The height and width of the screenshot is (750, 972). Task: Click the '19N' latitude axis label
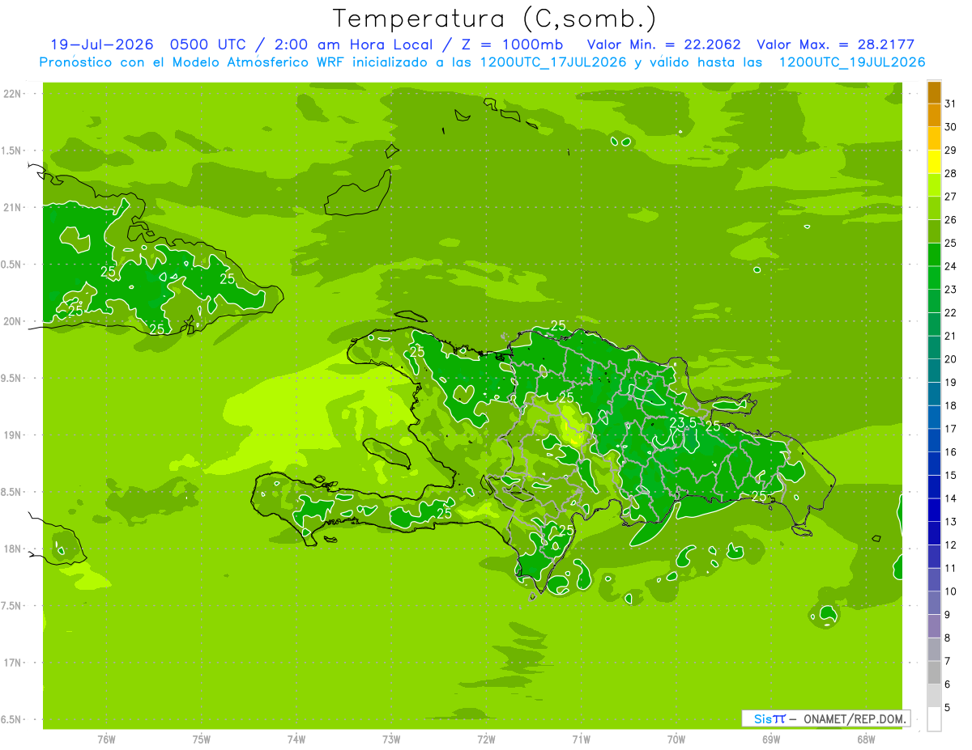[x=13, y=435]
